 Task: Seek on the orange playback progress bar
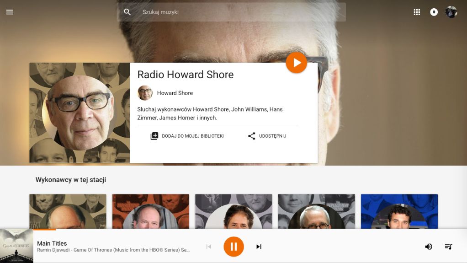(x=44, y=229)
